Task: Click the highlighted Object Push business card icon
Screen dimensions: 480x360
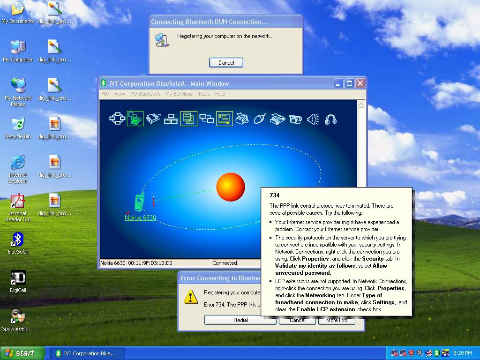Action: (225, 119)
